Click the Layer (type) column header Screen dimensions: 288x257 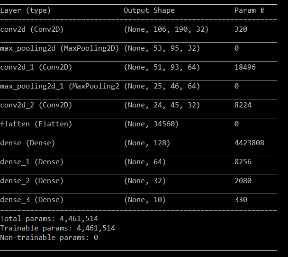[26, 10]
